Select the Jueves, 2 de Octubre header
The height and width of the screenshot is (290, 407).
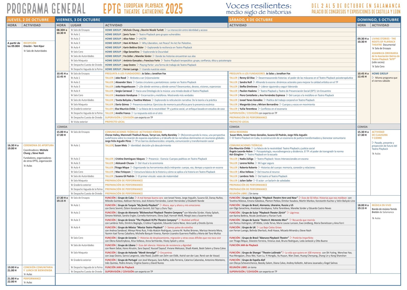coord(28,20)
